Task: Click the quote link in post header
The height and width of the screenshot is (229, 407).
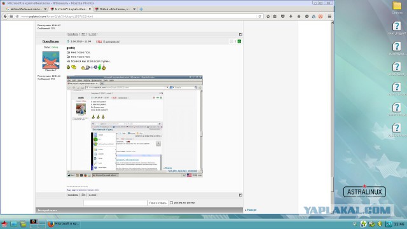Action: [112, 41]
